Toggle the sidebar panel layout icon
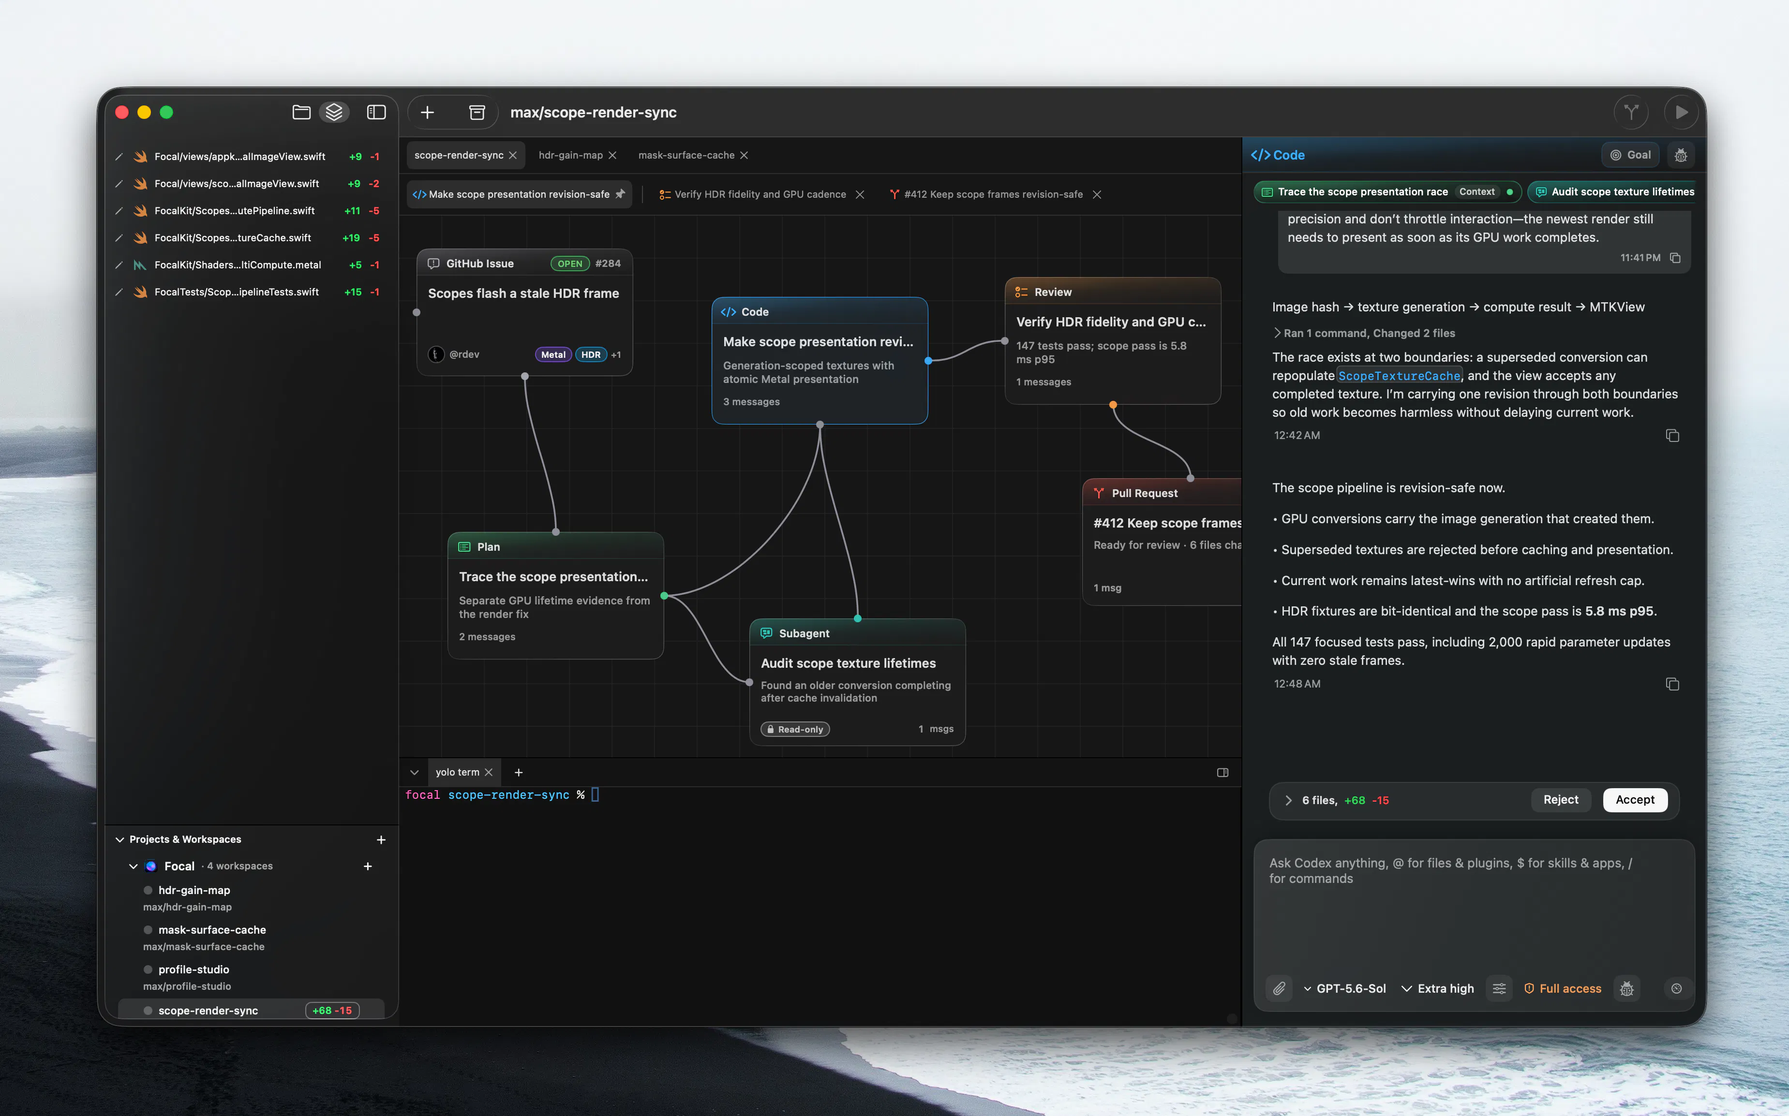1789x1116 pixels. [376, 112]
